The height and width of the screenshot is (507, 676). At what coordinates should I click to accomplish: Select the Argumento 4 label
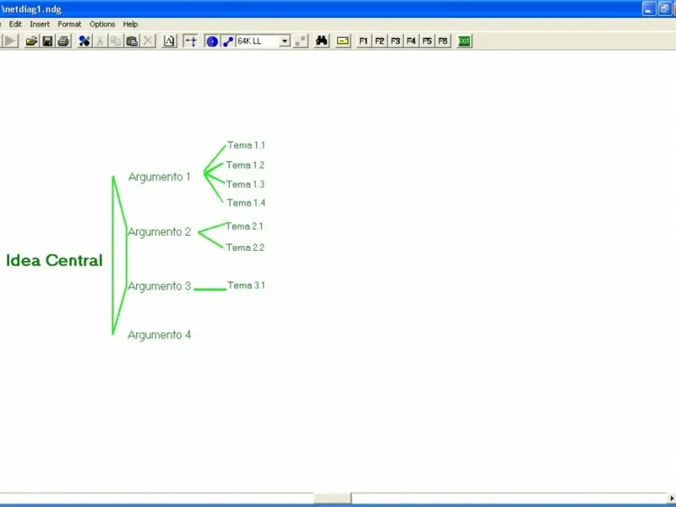tap(159, 335)
